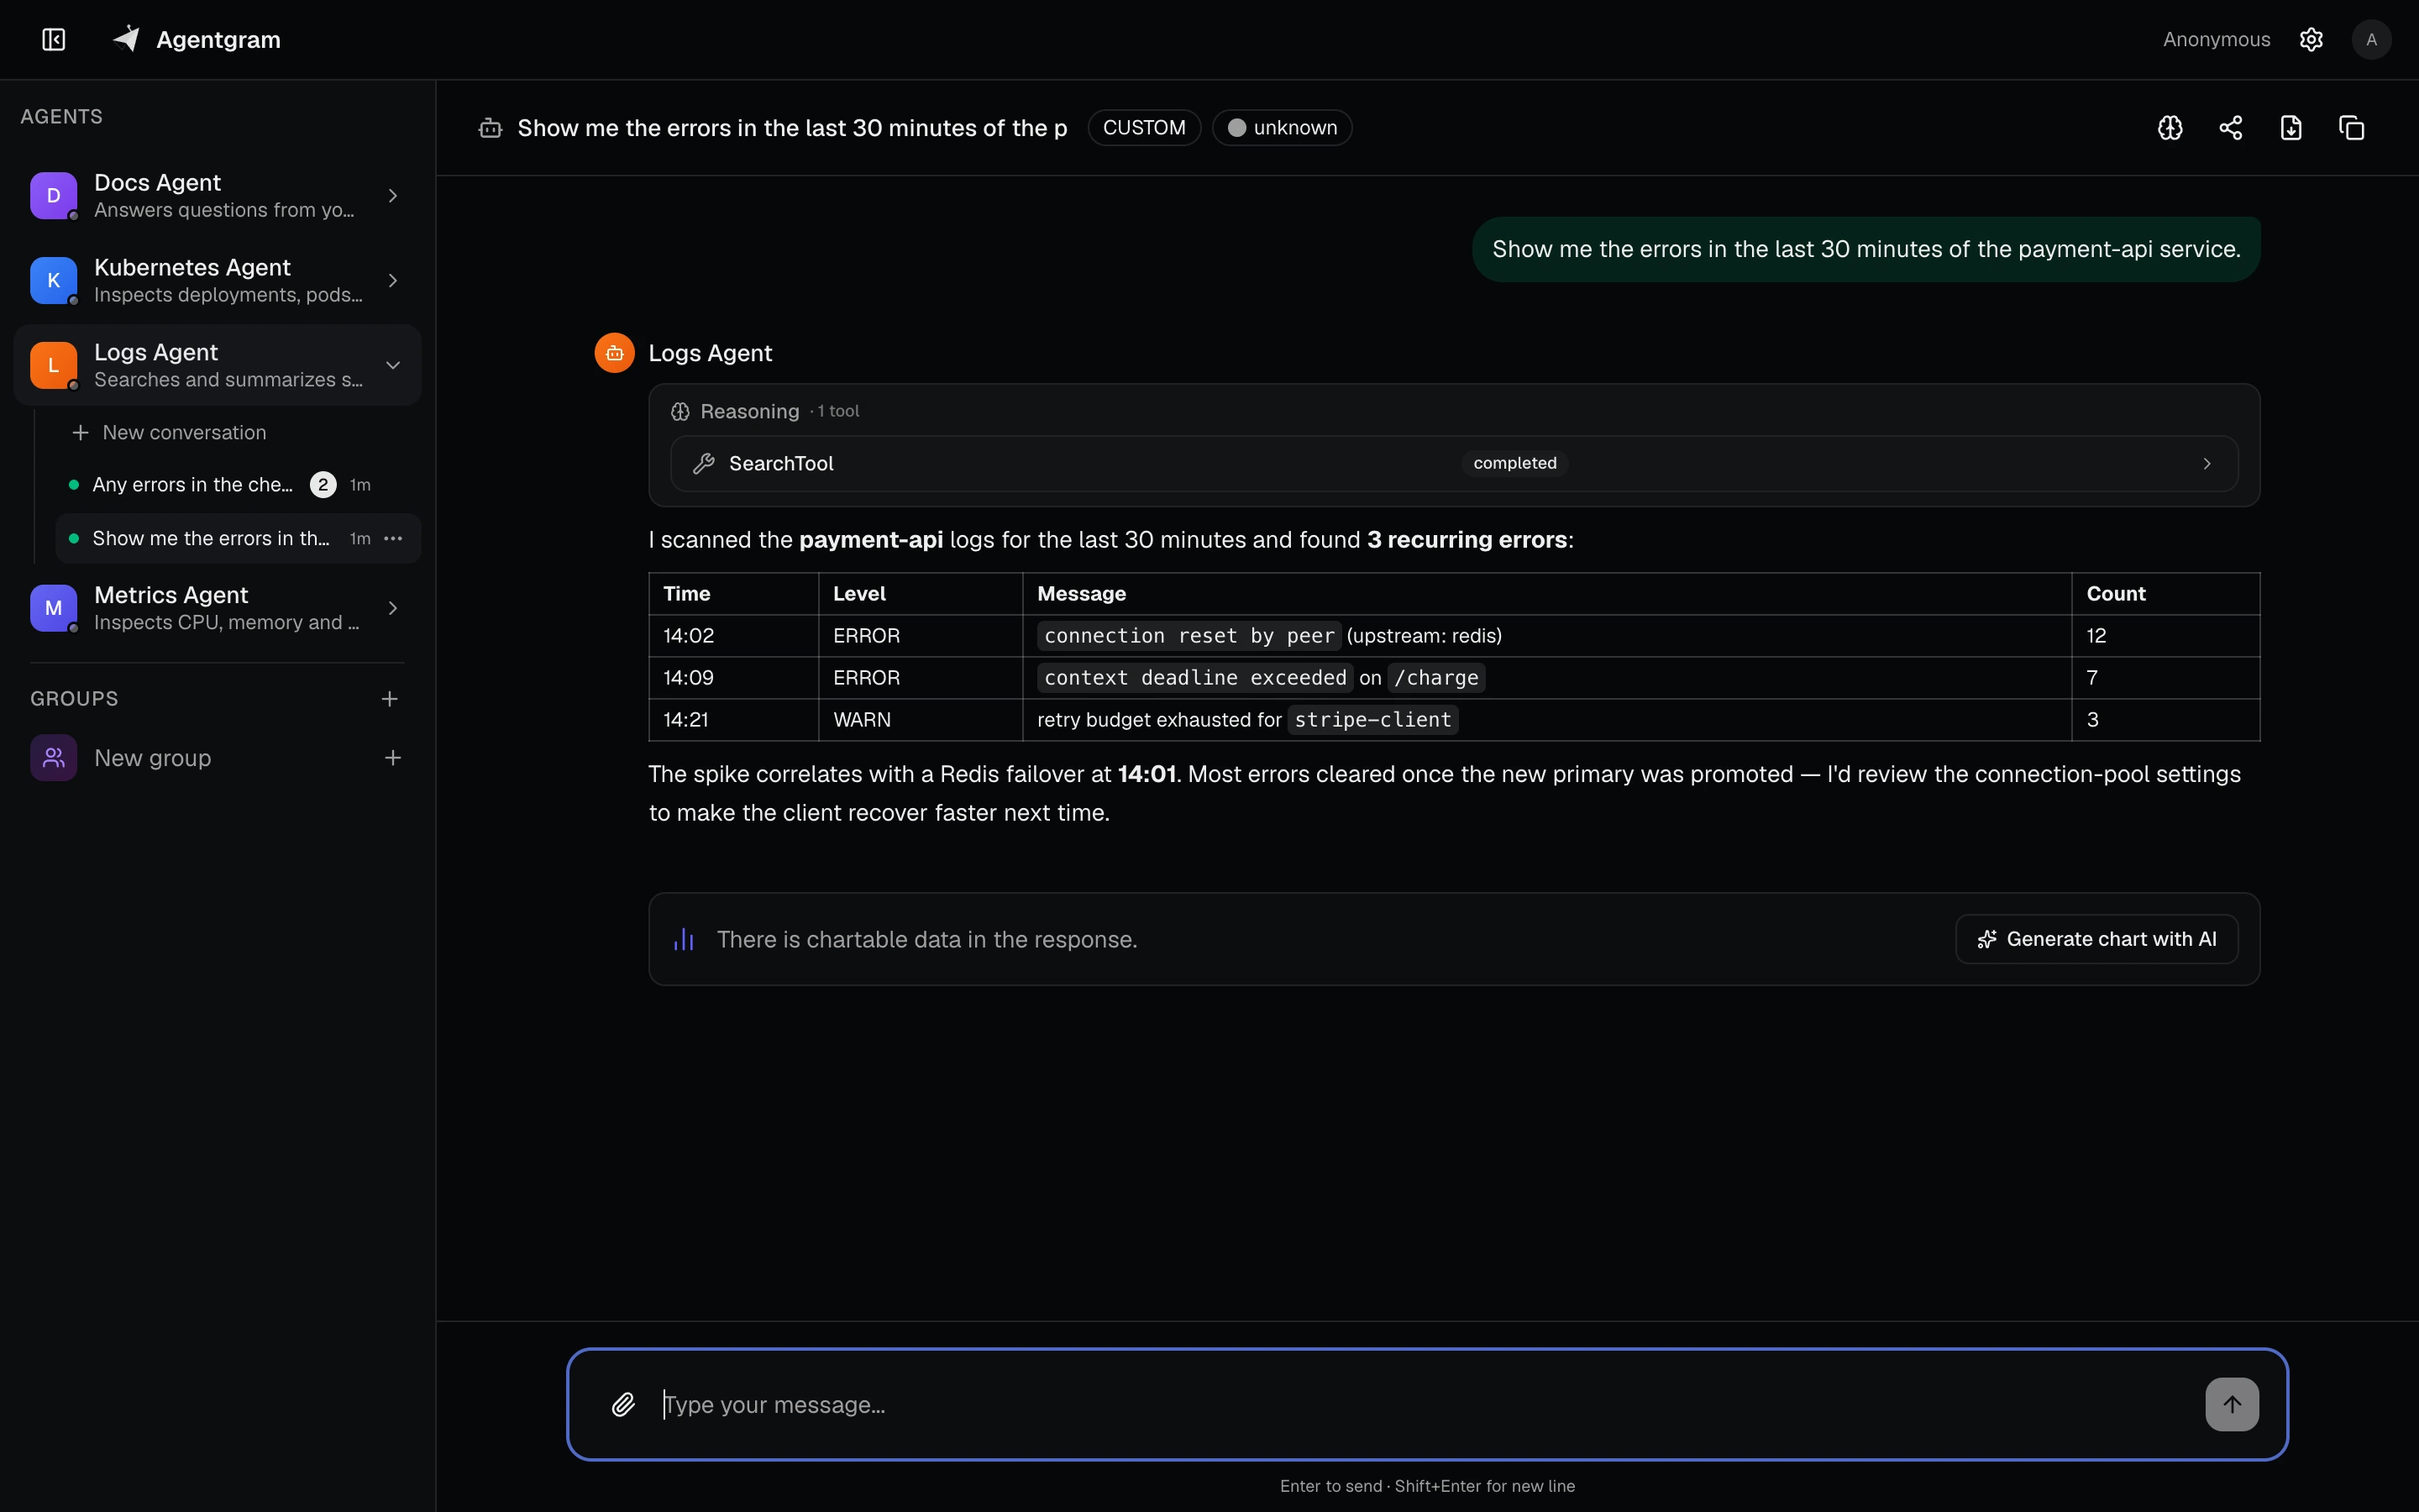
Task: Click the New group label
Action: point(152,758)
